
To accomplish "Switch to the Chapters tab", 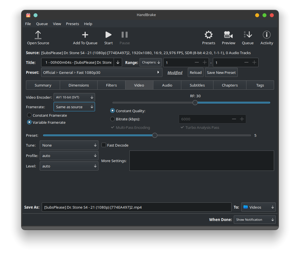I will pyautogui.click(x=230, y=85).
